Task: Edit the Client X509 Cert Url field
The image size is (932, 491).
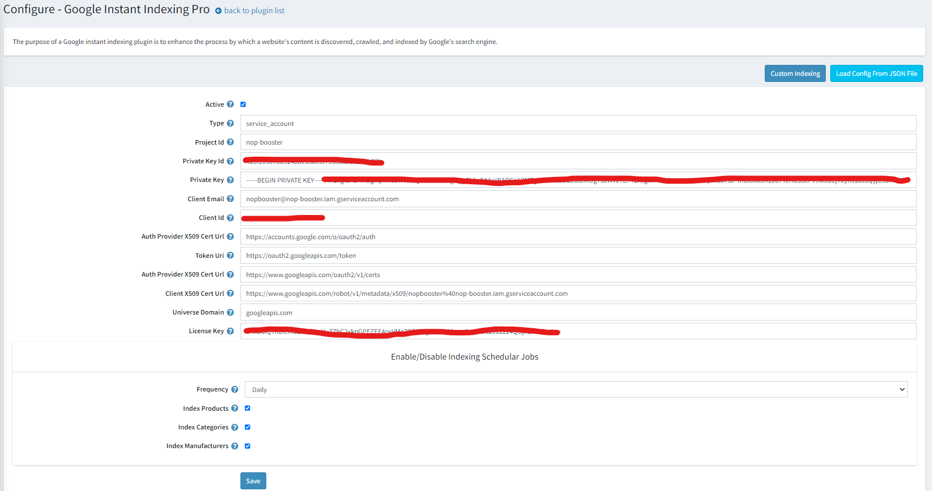Action: coord(578,293)
